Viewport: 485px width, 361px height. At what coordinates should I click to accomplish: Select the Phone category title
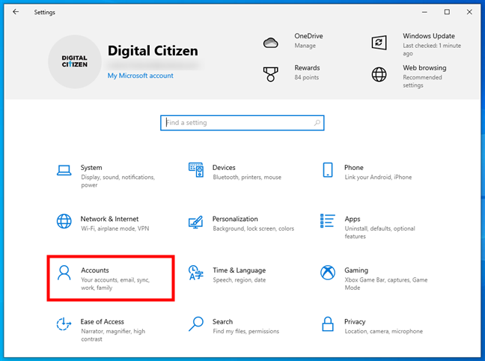(x=354, y=168)
